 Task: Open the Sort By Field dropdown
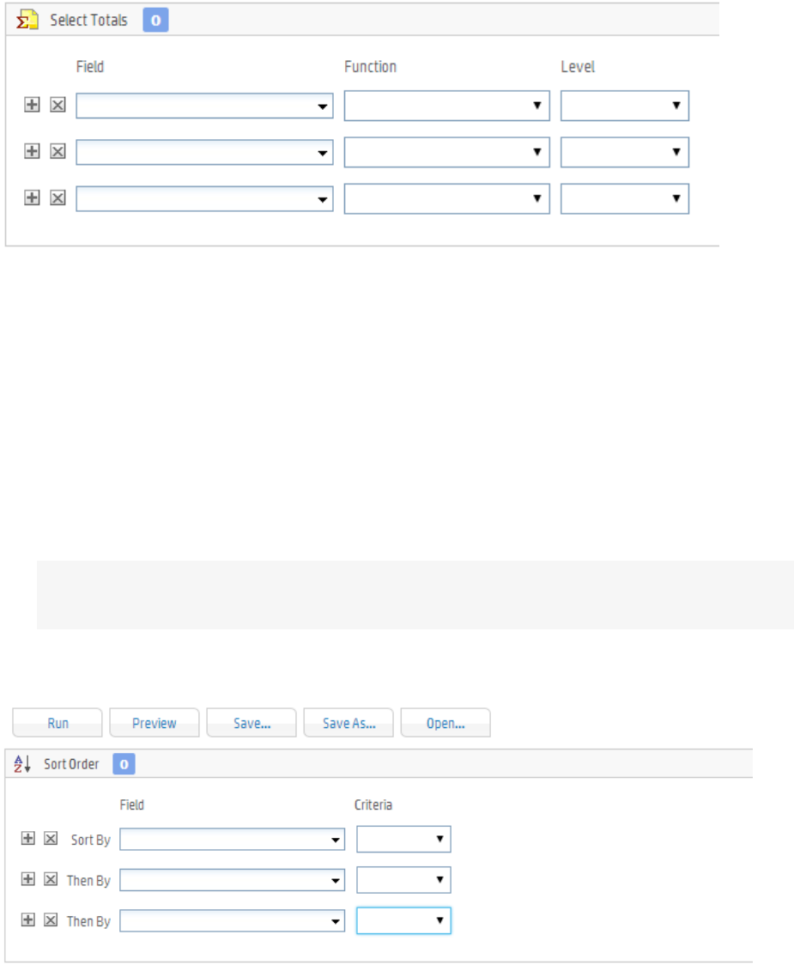(x=232, y=840)
